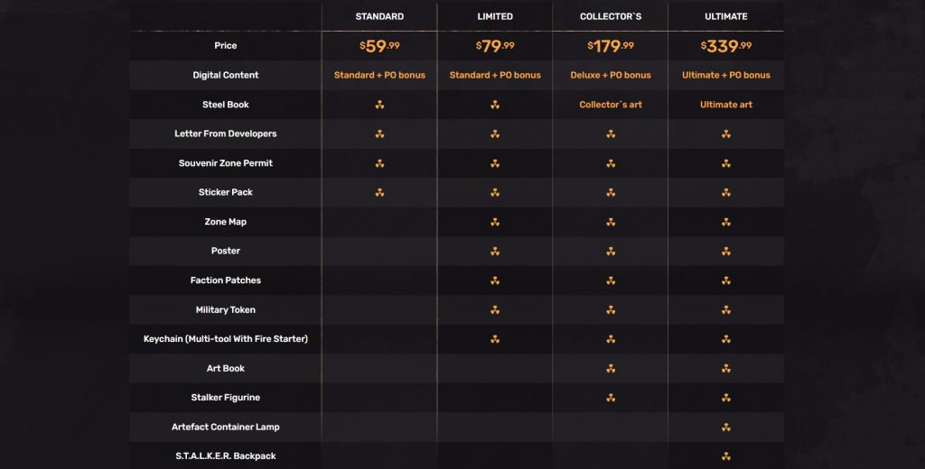Select the COLLECTOR'S edition column header
This screenshot has width=925, height=469.
(611, 16)
